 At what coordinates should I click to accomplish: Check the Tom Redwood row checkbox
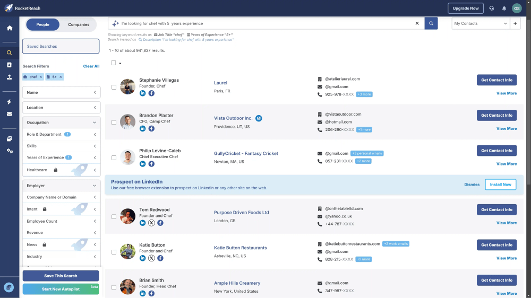click(x=114, y=217)
